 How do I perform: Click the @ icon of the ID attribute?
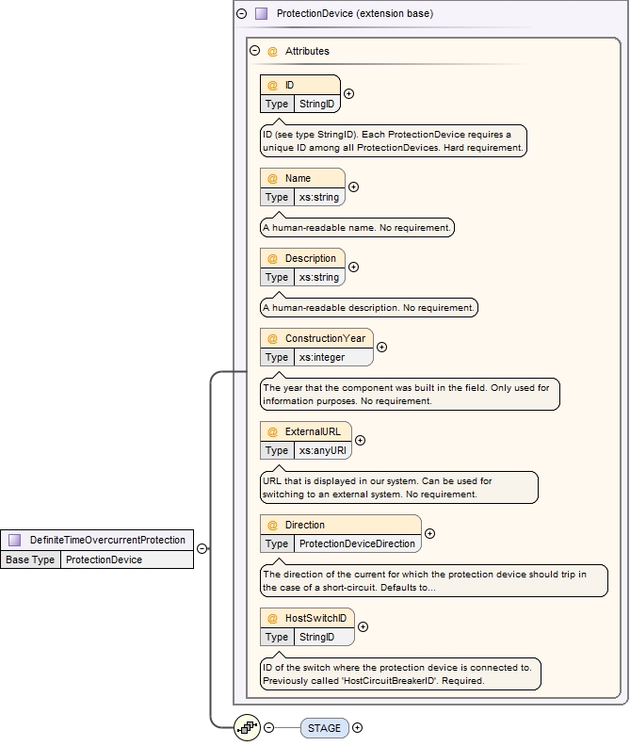point(272,86)
